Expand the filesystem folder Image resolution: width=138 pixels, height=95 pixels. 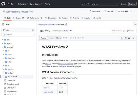click(x=3, y=58)
